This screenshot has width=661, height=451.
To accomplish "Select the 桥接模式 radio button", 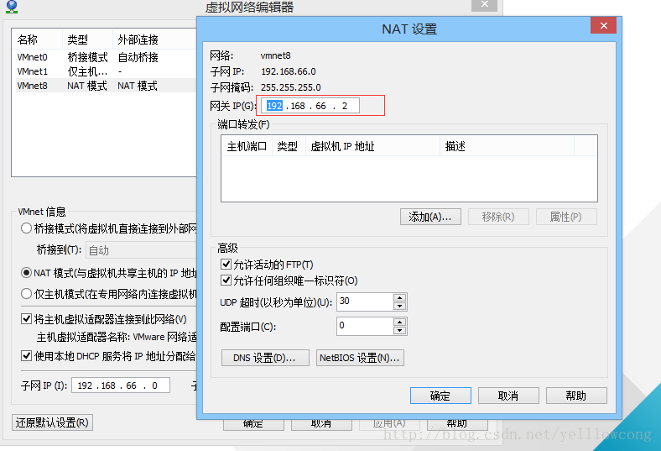I will pyautogui.click(x=26, y=228).
